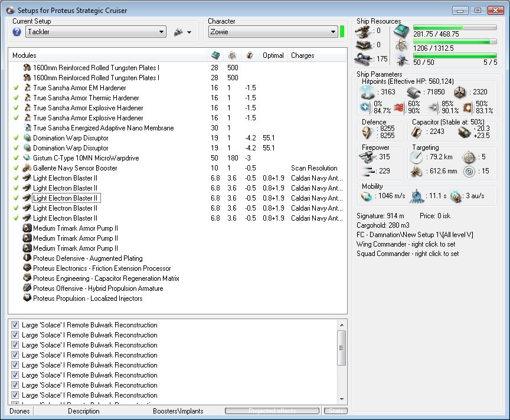Click the warp speed icon showing 3 au/s

tap(456, 196)
